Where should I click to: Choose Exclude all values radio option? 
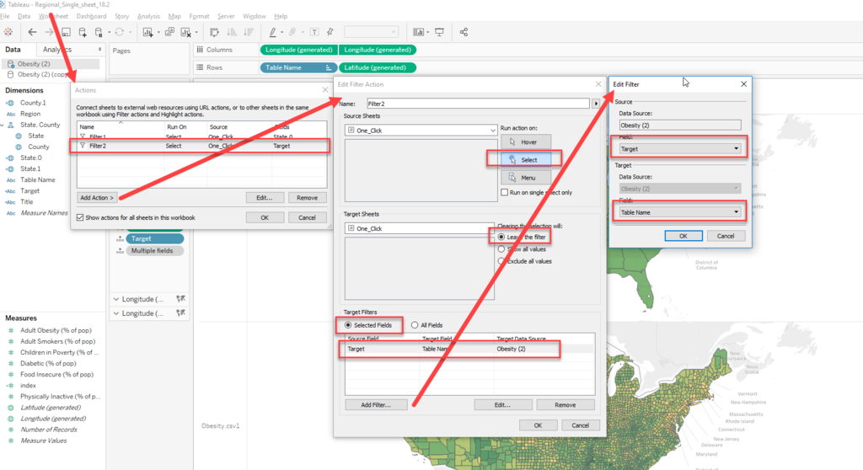coord(501,261)
